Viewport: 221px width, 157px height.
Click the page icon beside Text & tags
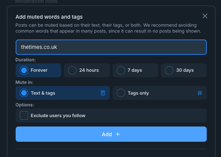(103, 93)
